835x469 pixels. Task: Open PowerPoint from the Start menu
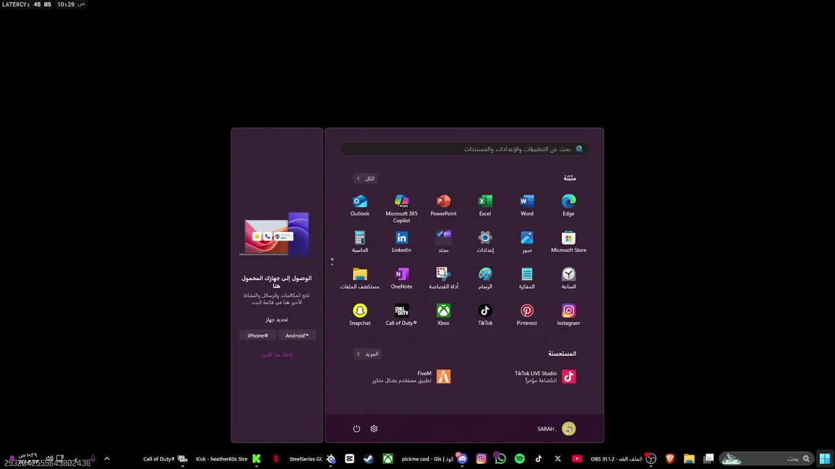(444, 205)
